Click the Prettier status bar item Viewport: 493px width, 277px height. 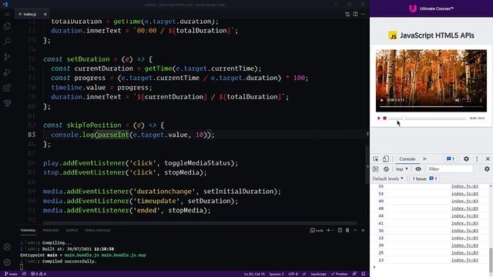pyautogui.click(x=339, y=274)
